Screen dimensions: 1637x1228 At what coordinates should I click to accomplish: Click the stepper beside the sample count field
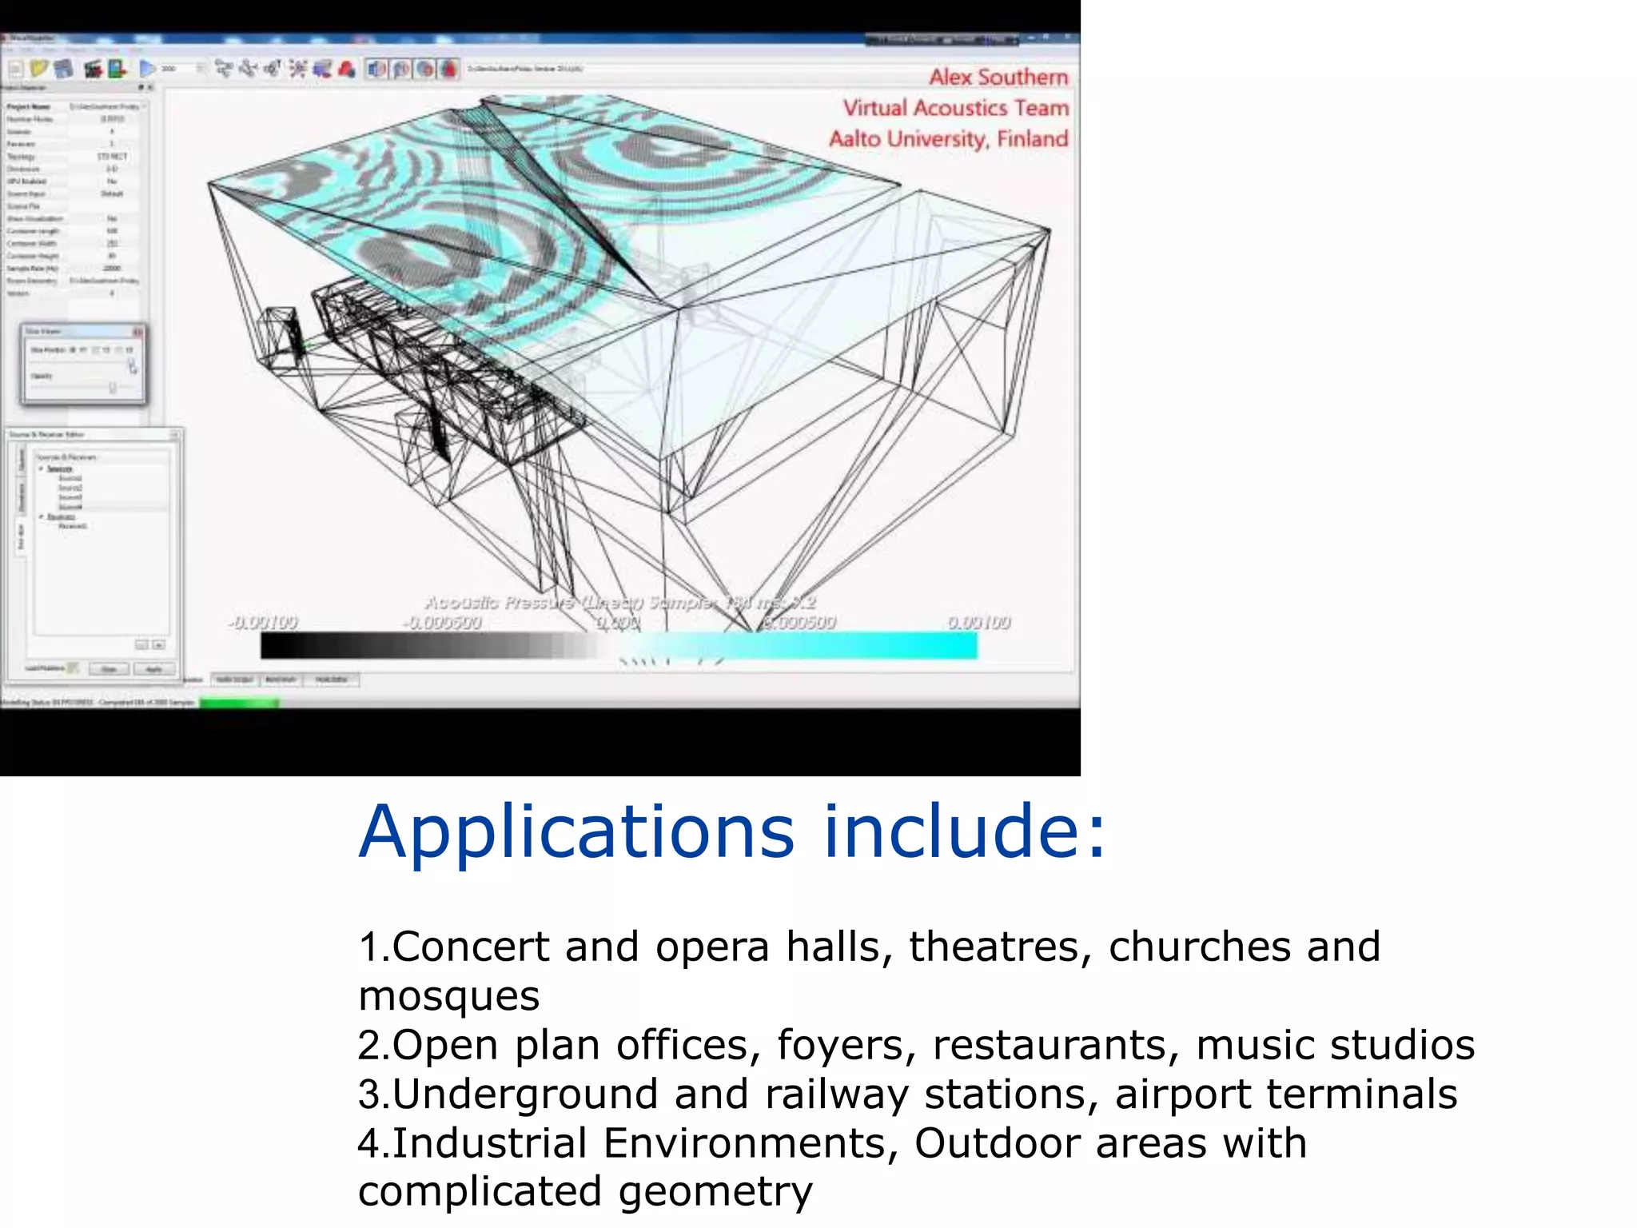pyautogui.click(x=200, y=70)
